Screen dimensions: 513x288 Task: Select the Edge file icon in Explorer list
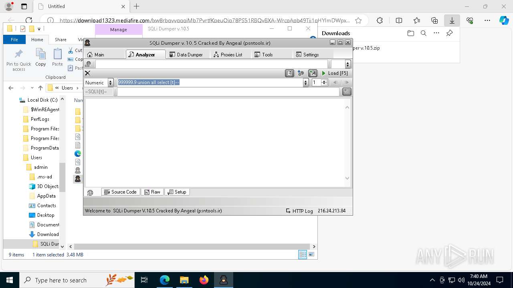tap(78, 153)
